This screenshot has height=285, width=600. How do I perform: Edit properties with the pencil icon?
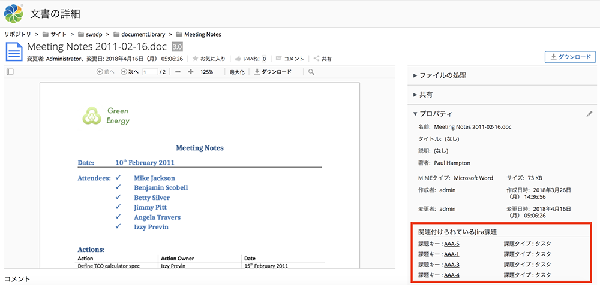(x=589, y=114)
